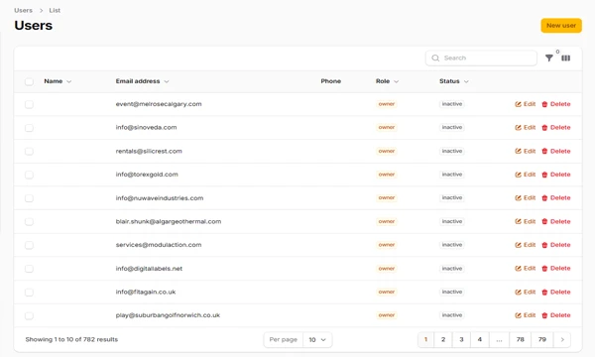Go to page 4
Screen dimensions: 595x357
(x=480, y=339)
